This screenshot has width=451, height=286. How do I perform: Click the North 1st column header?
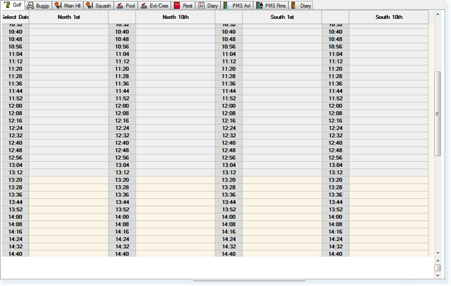coord(69,17)
